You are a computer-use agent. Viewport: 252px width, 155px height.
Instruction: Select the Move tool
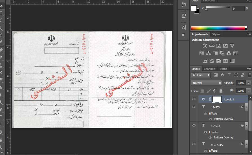[x=1, y=6]
